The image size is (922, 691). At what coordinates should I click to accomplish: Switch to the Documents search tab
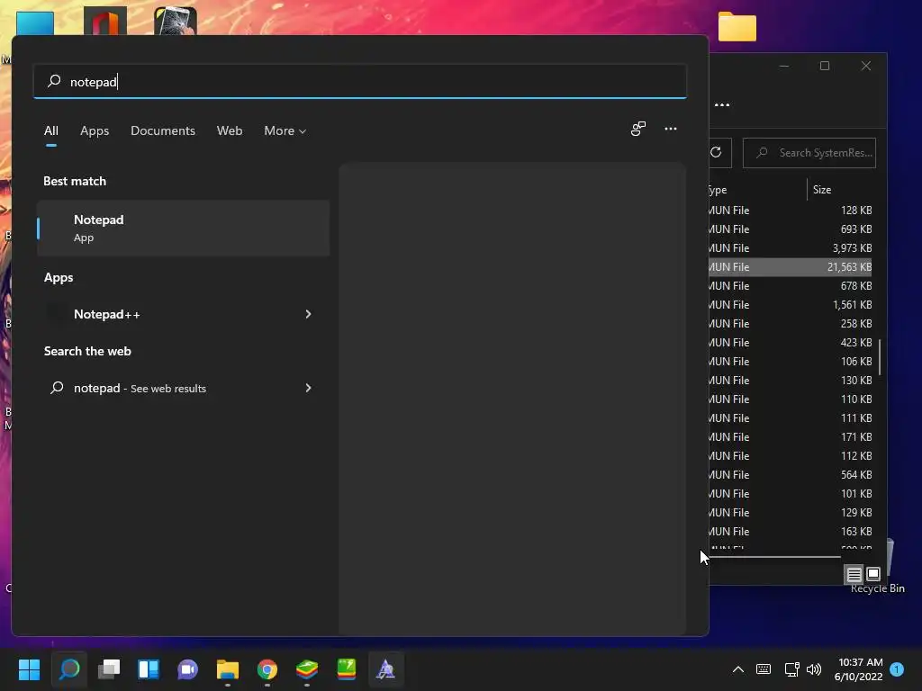(x=163, y=130)
